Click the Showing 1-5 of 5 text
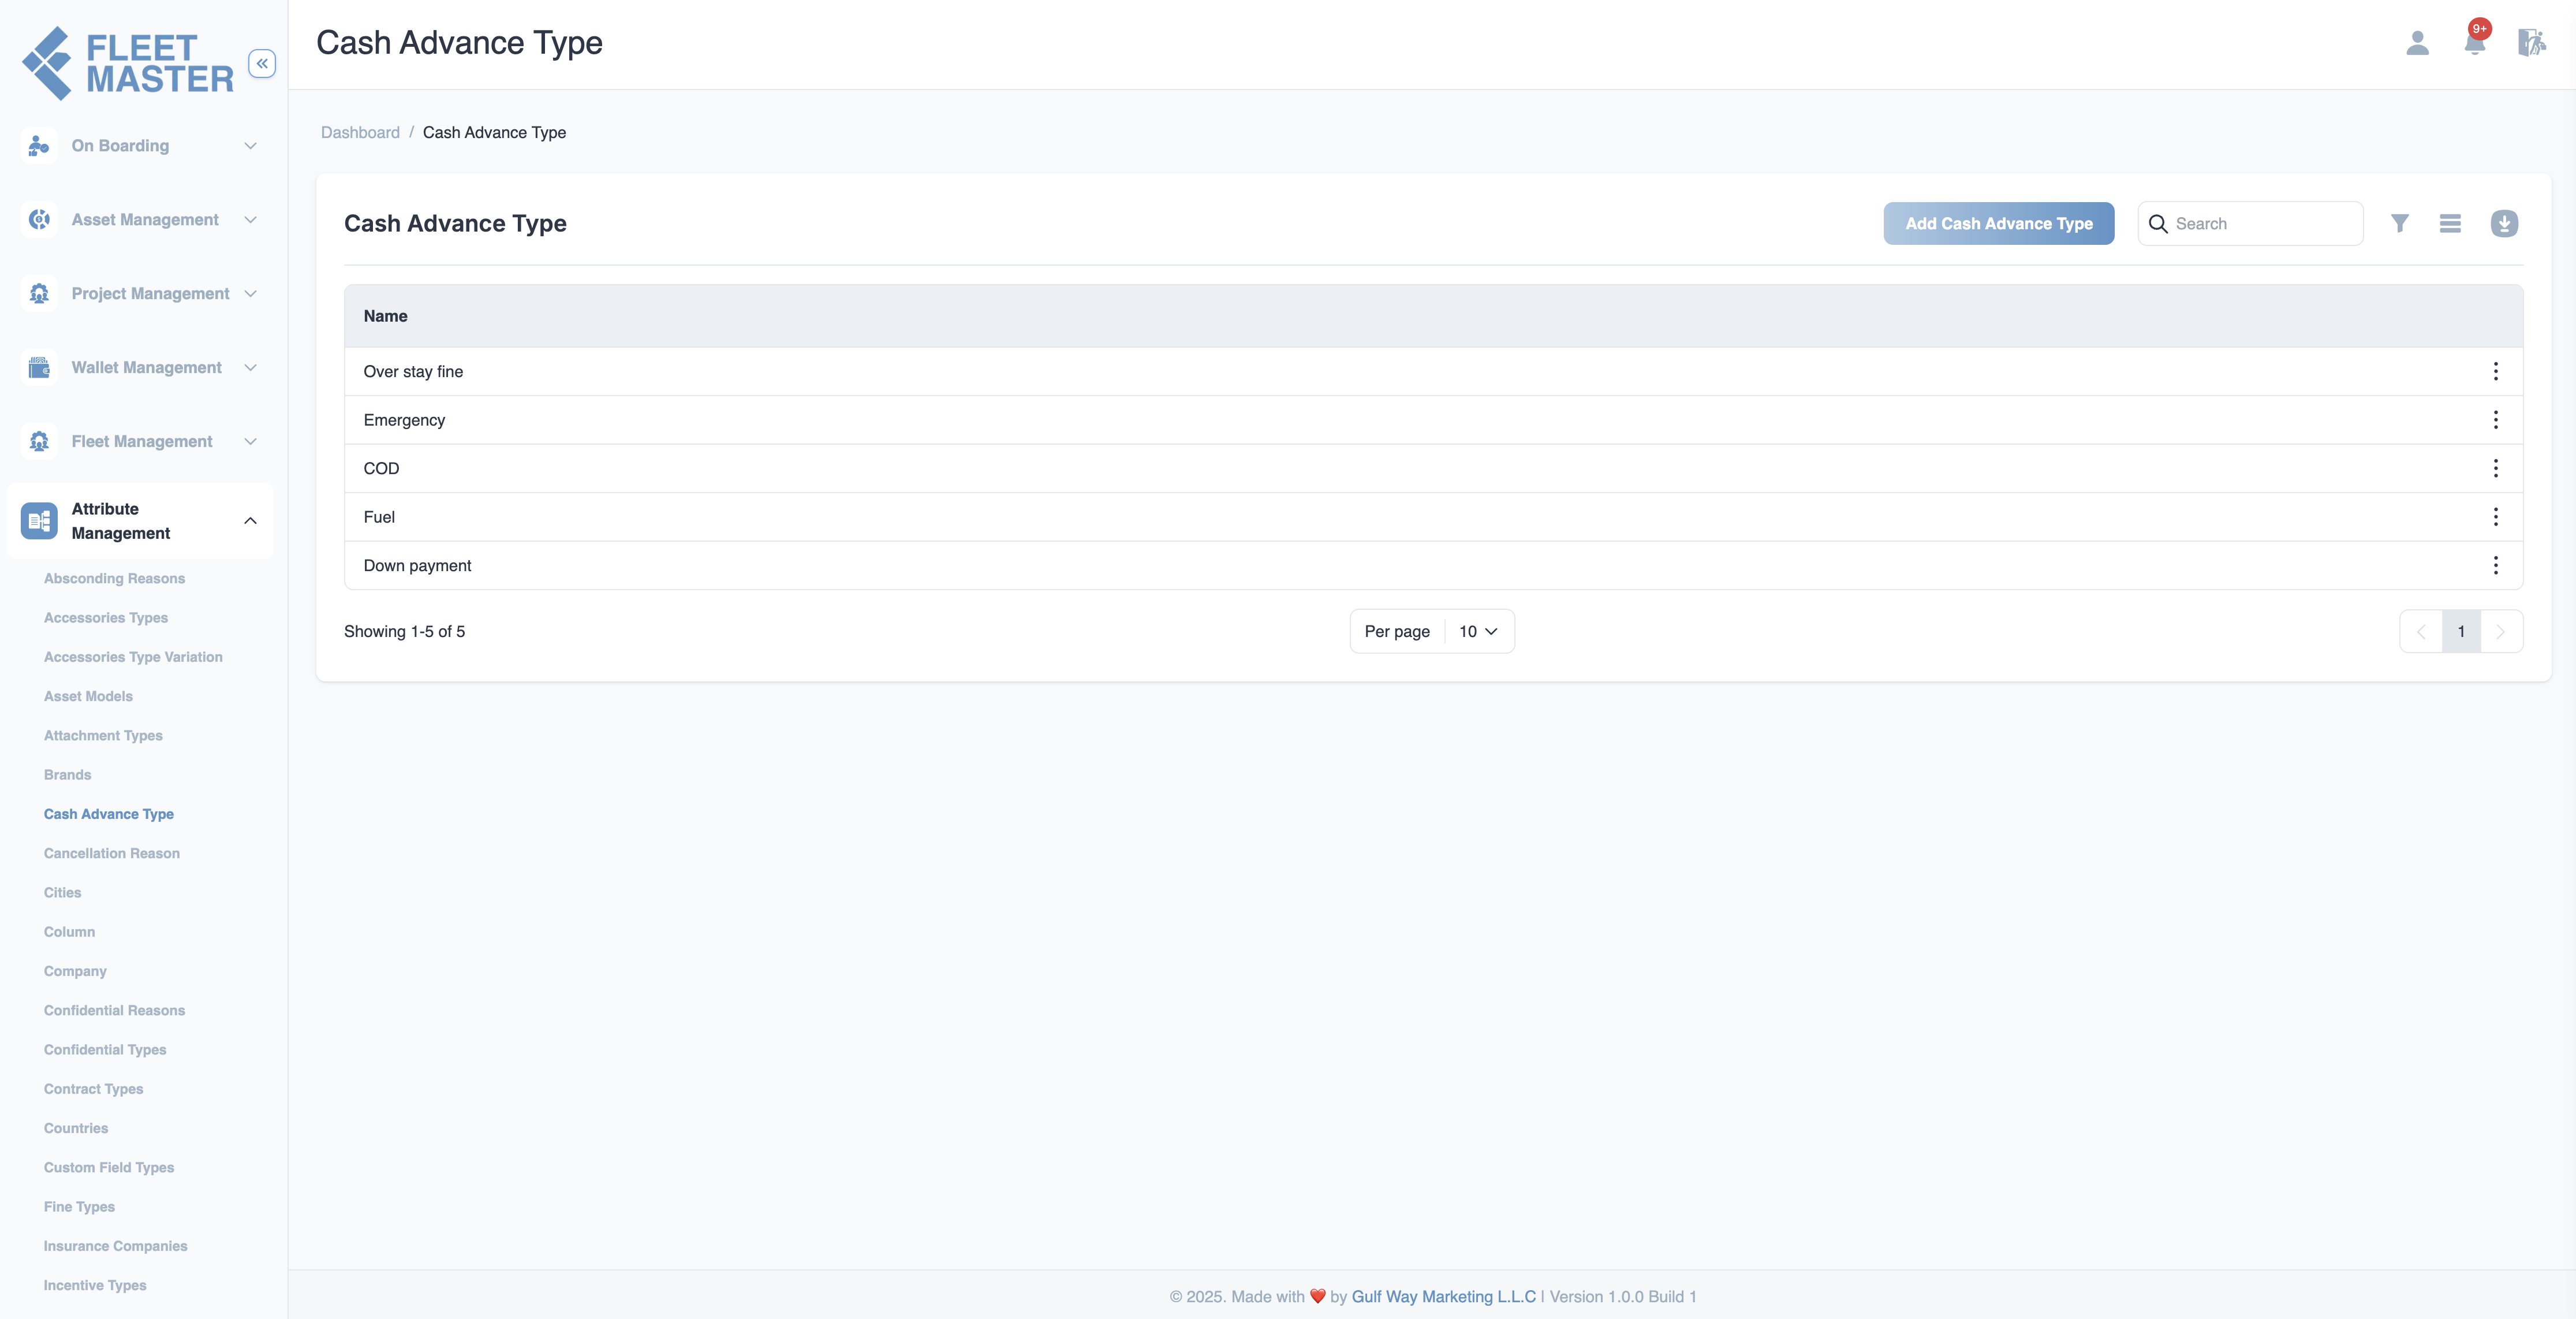This screenshot has height=1319, width=2576. [x=404, y=631]
